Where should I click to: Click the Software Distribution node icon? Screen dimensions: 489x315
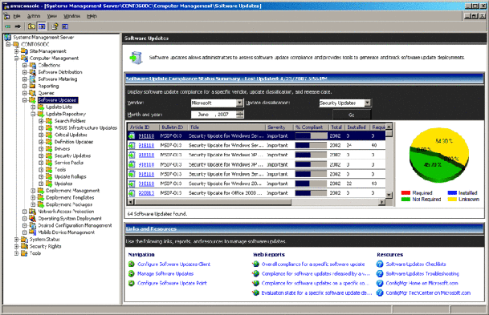[x=33, y=72]
